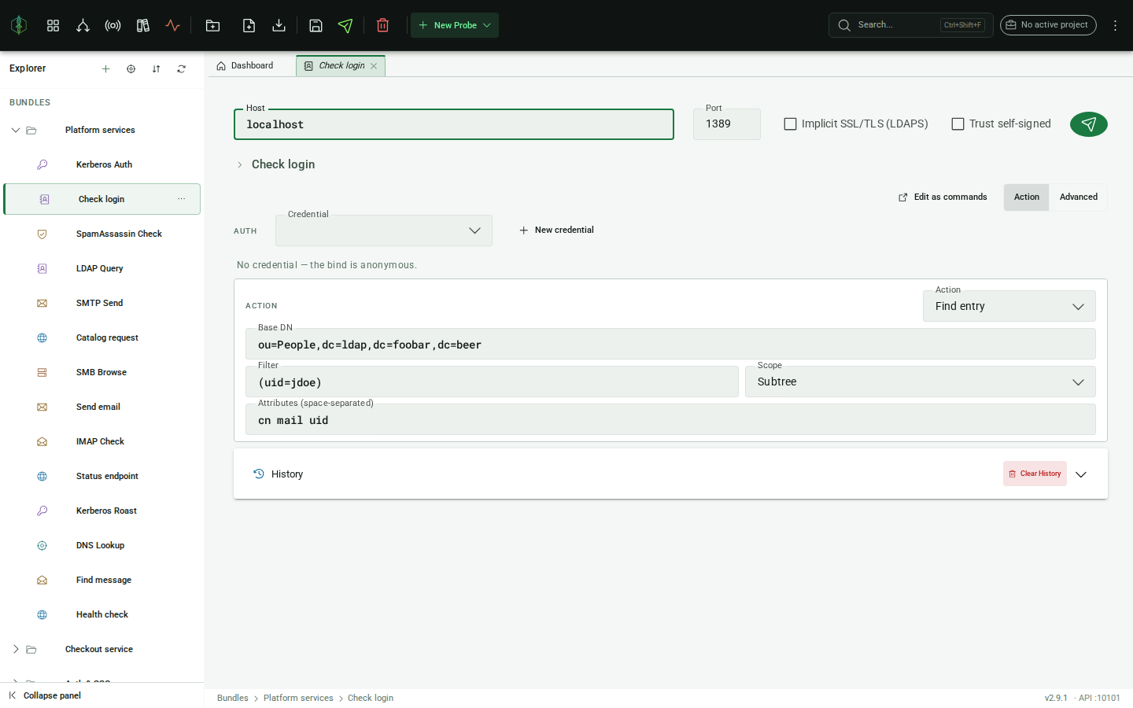Close the Check login tab
This screenshot has height=708, width=1133.
click(374, 66)
